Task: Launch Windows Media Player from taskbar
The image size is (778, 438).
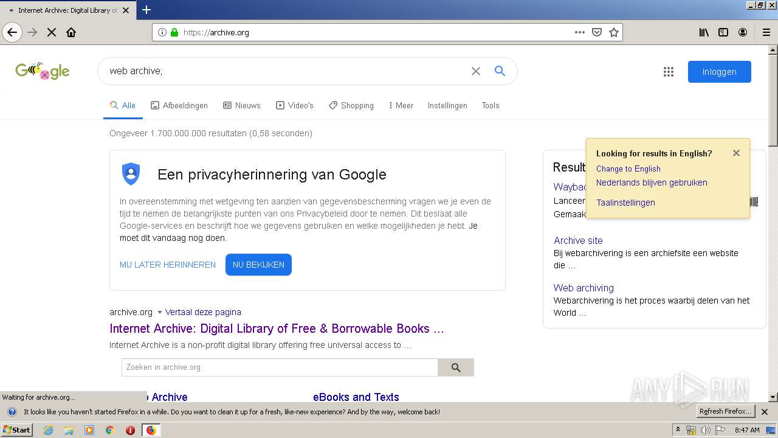Action: click(89, 430)
